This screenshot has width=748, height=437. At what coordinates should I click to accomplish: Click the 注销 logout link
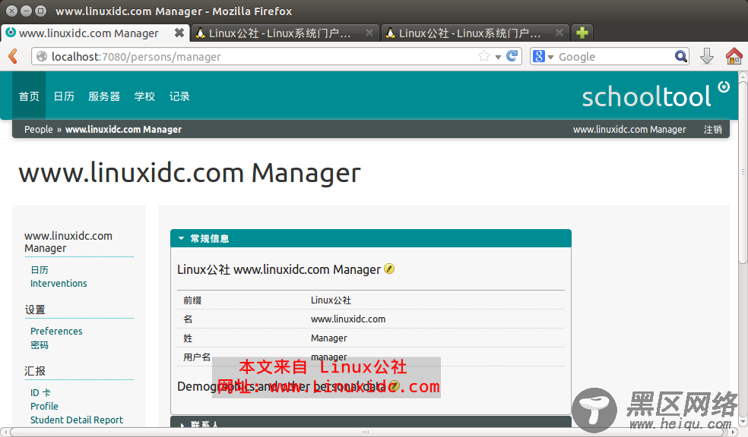(713, 129)
